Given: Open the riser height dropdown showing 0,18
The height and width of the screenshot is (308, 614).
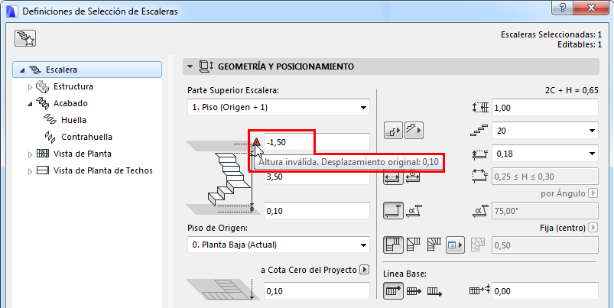Looking at the screenshot, I should pyautogui.click(x=545, y=154).
